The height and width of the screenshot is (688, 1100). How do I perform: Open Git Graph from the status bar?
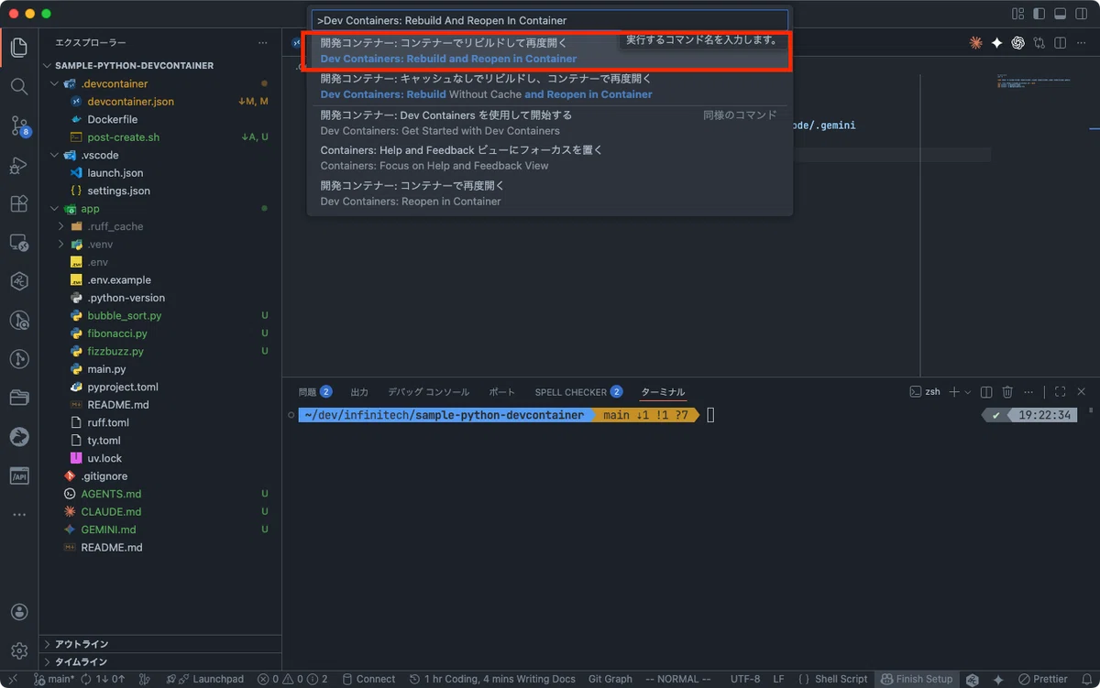click(x=610, y=679)
